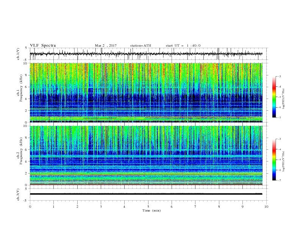The width and height of the screenshot is (300, 232).
Task: Click the "5" volt tick on ch.1(V) axis
Action: point(27,48)
